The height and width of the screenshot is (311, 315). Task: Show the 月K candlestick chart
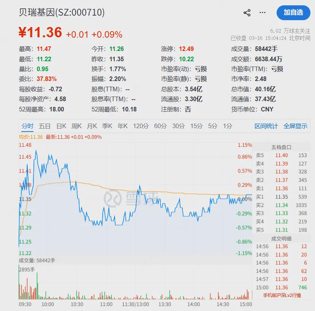92,126
